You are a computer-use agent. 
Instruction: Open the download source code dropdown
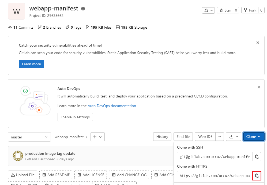click(x=233, y=137)
